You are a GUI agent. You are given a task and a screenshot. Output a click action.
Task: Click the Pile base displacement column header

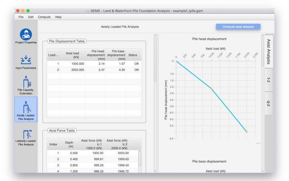(x=116, y=55)
